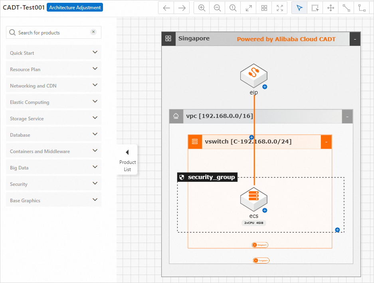This screenshot has height=283, width=374.
Task: Choose the elbow connector tool
Action: (x=362, y=8)
